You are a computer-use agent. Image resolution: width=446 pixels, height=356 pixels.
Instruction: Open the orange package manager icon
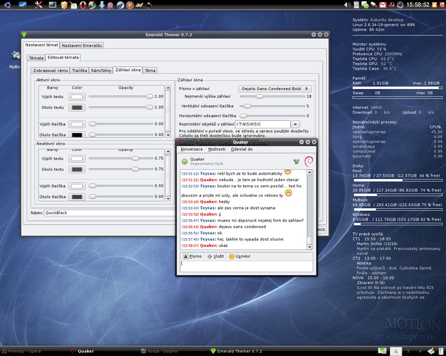[64, 5]
